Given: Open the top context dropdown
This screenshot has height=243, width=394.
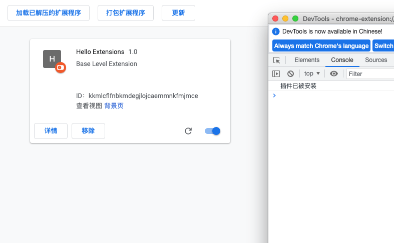Looking at the screenshot, I should (x=312, y=73).
